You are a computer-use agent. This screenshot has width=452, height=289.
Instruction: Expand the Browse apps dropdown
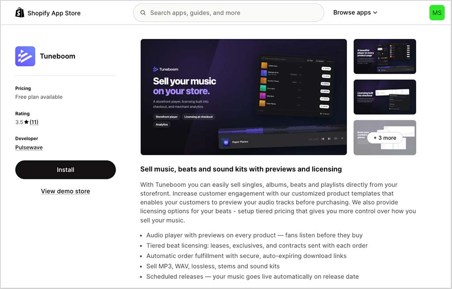pos(355,12)
